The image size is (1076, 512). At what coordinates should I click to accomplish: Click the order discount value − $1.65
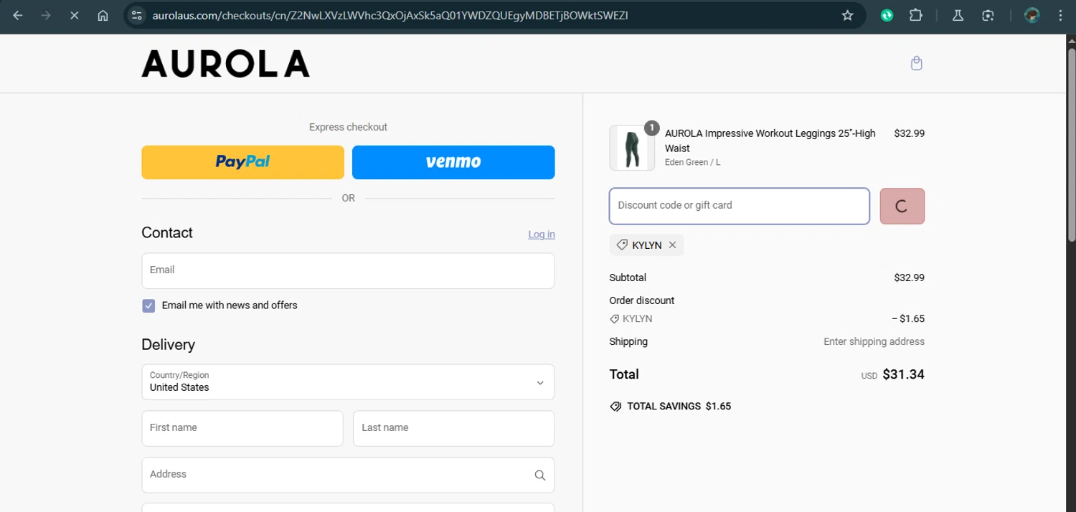(x=908, y=319)
